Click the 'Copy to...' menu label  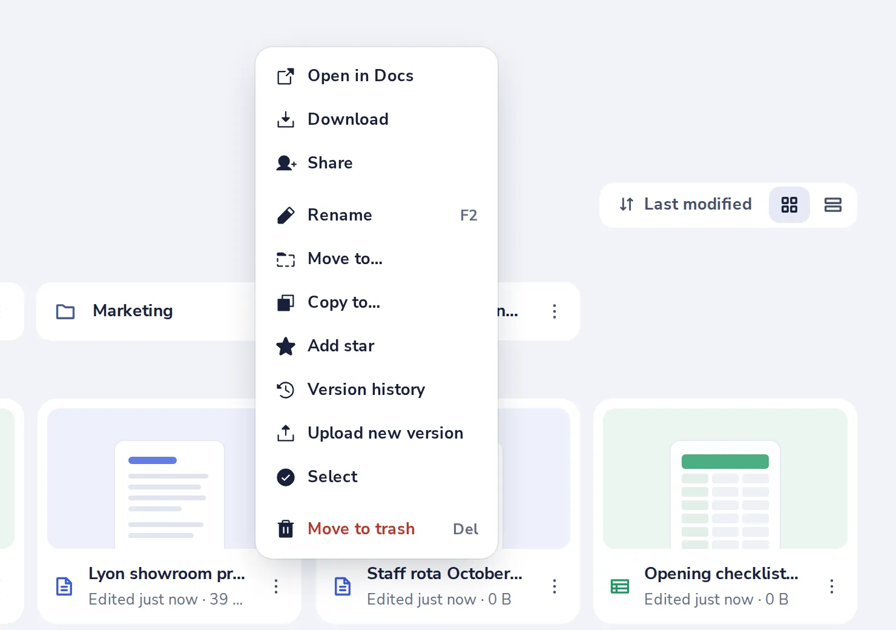pyautogui.click(x=344, y=302)
